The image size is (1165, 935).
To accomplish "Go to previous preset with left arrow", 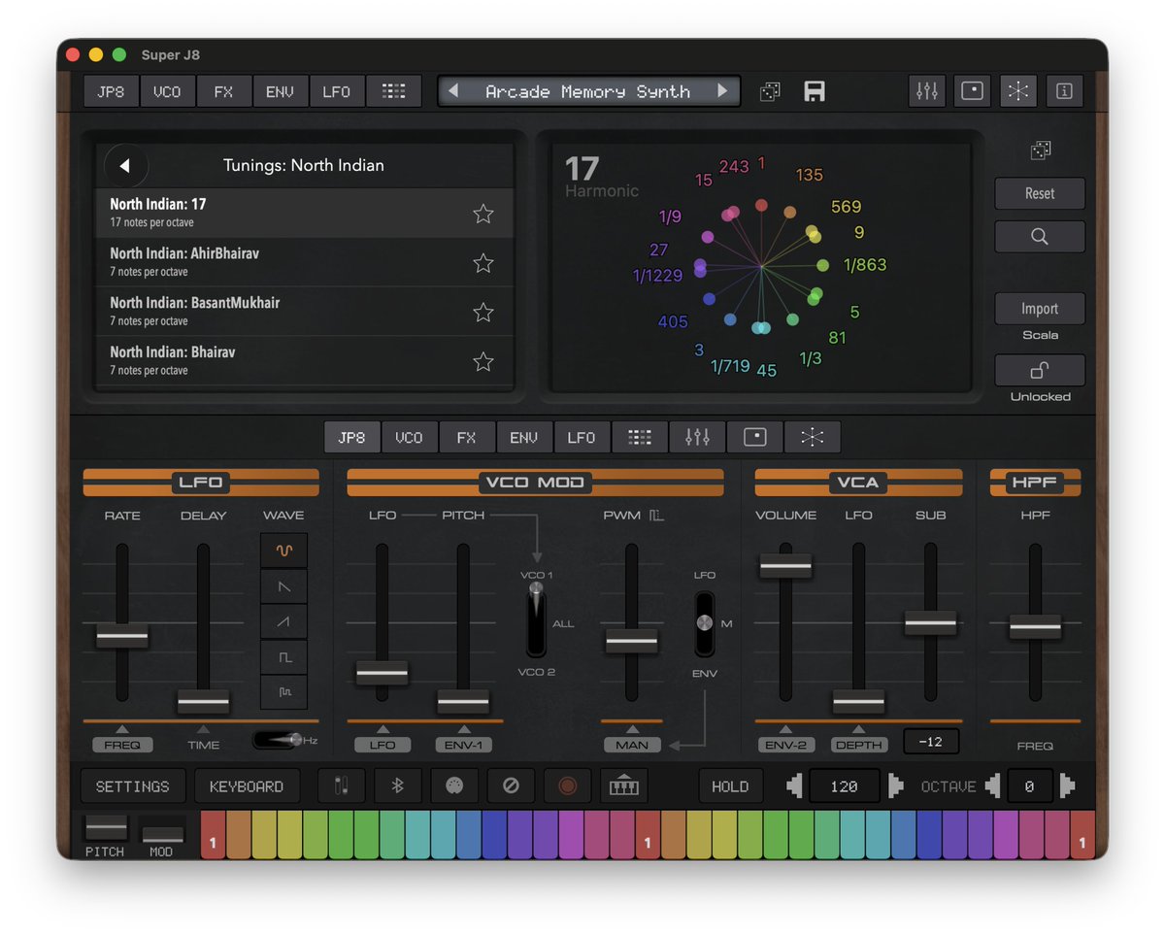I will coord(452,91).
